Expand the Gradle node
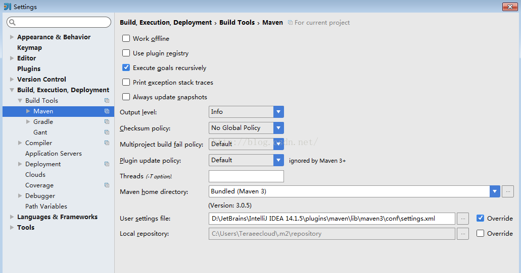This screenshot has height=273, width=521. (x=28, y=121)
